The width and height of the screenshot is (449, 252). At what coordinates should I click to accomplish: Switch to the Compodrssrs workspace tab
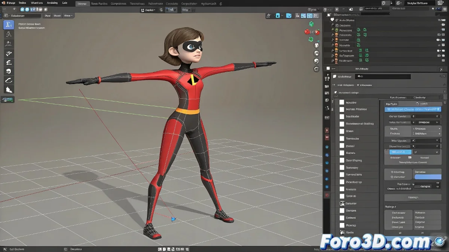click(118, 3)
